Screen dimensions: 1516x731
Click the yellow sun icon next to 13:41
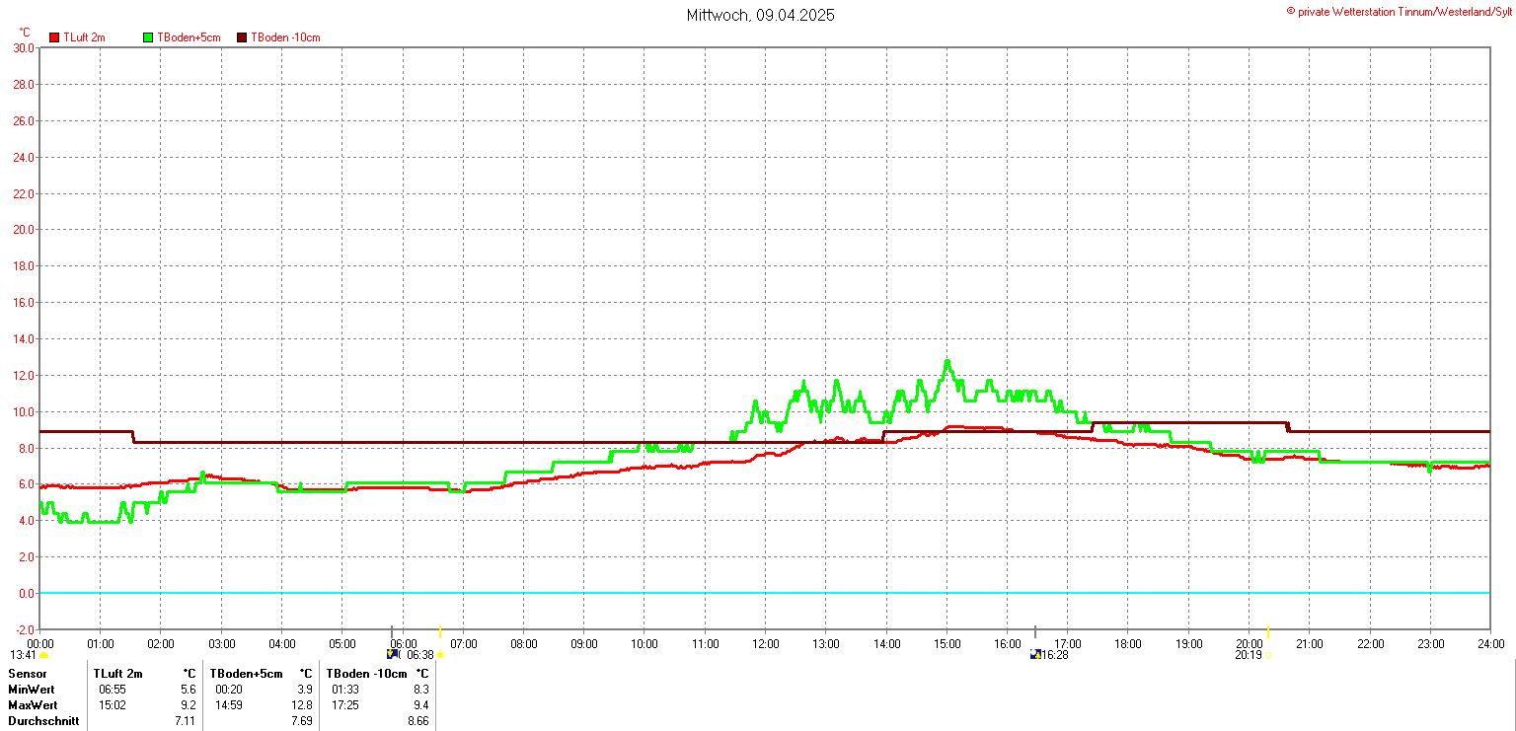(x=44, y=655)
